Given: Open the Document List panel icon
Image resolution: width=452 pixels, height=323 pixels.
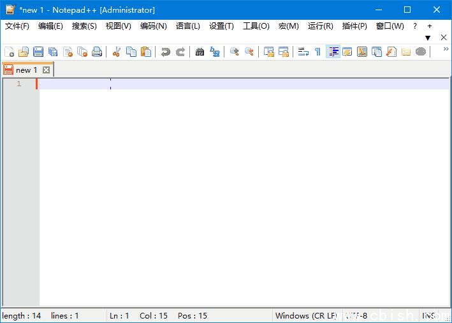Looking at the screenshot, I should pos(377,52).
